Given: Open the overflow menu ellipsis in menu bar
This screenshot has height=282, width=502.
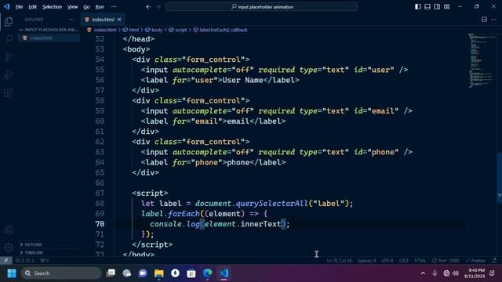Looking at the screenshot, I should [114, 7].
